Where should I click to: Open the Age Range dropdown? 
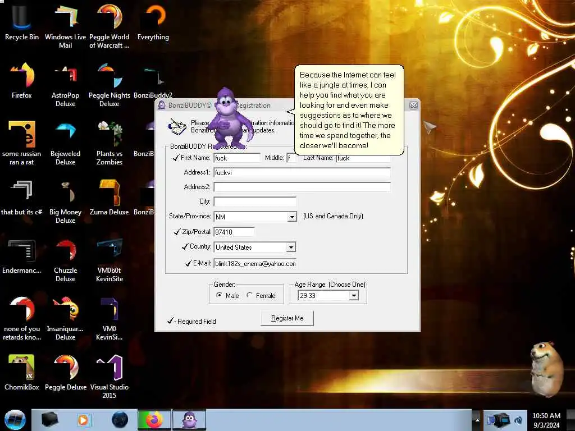(x=354, y=295)
